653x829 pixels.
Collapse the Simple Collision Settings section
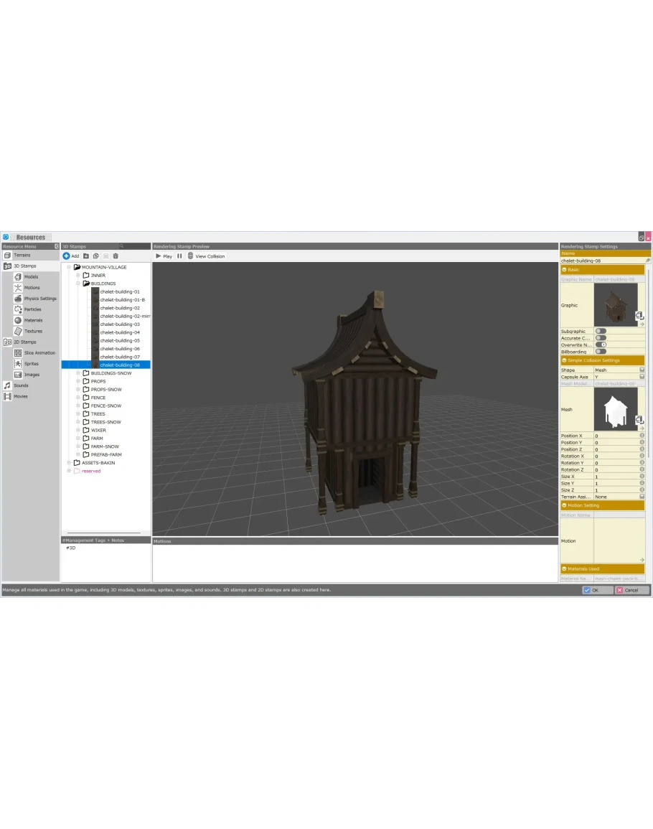point(564,360)
